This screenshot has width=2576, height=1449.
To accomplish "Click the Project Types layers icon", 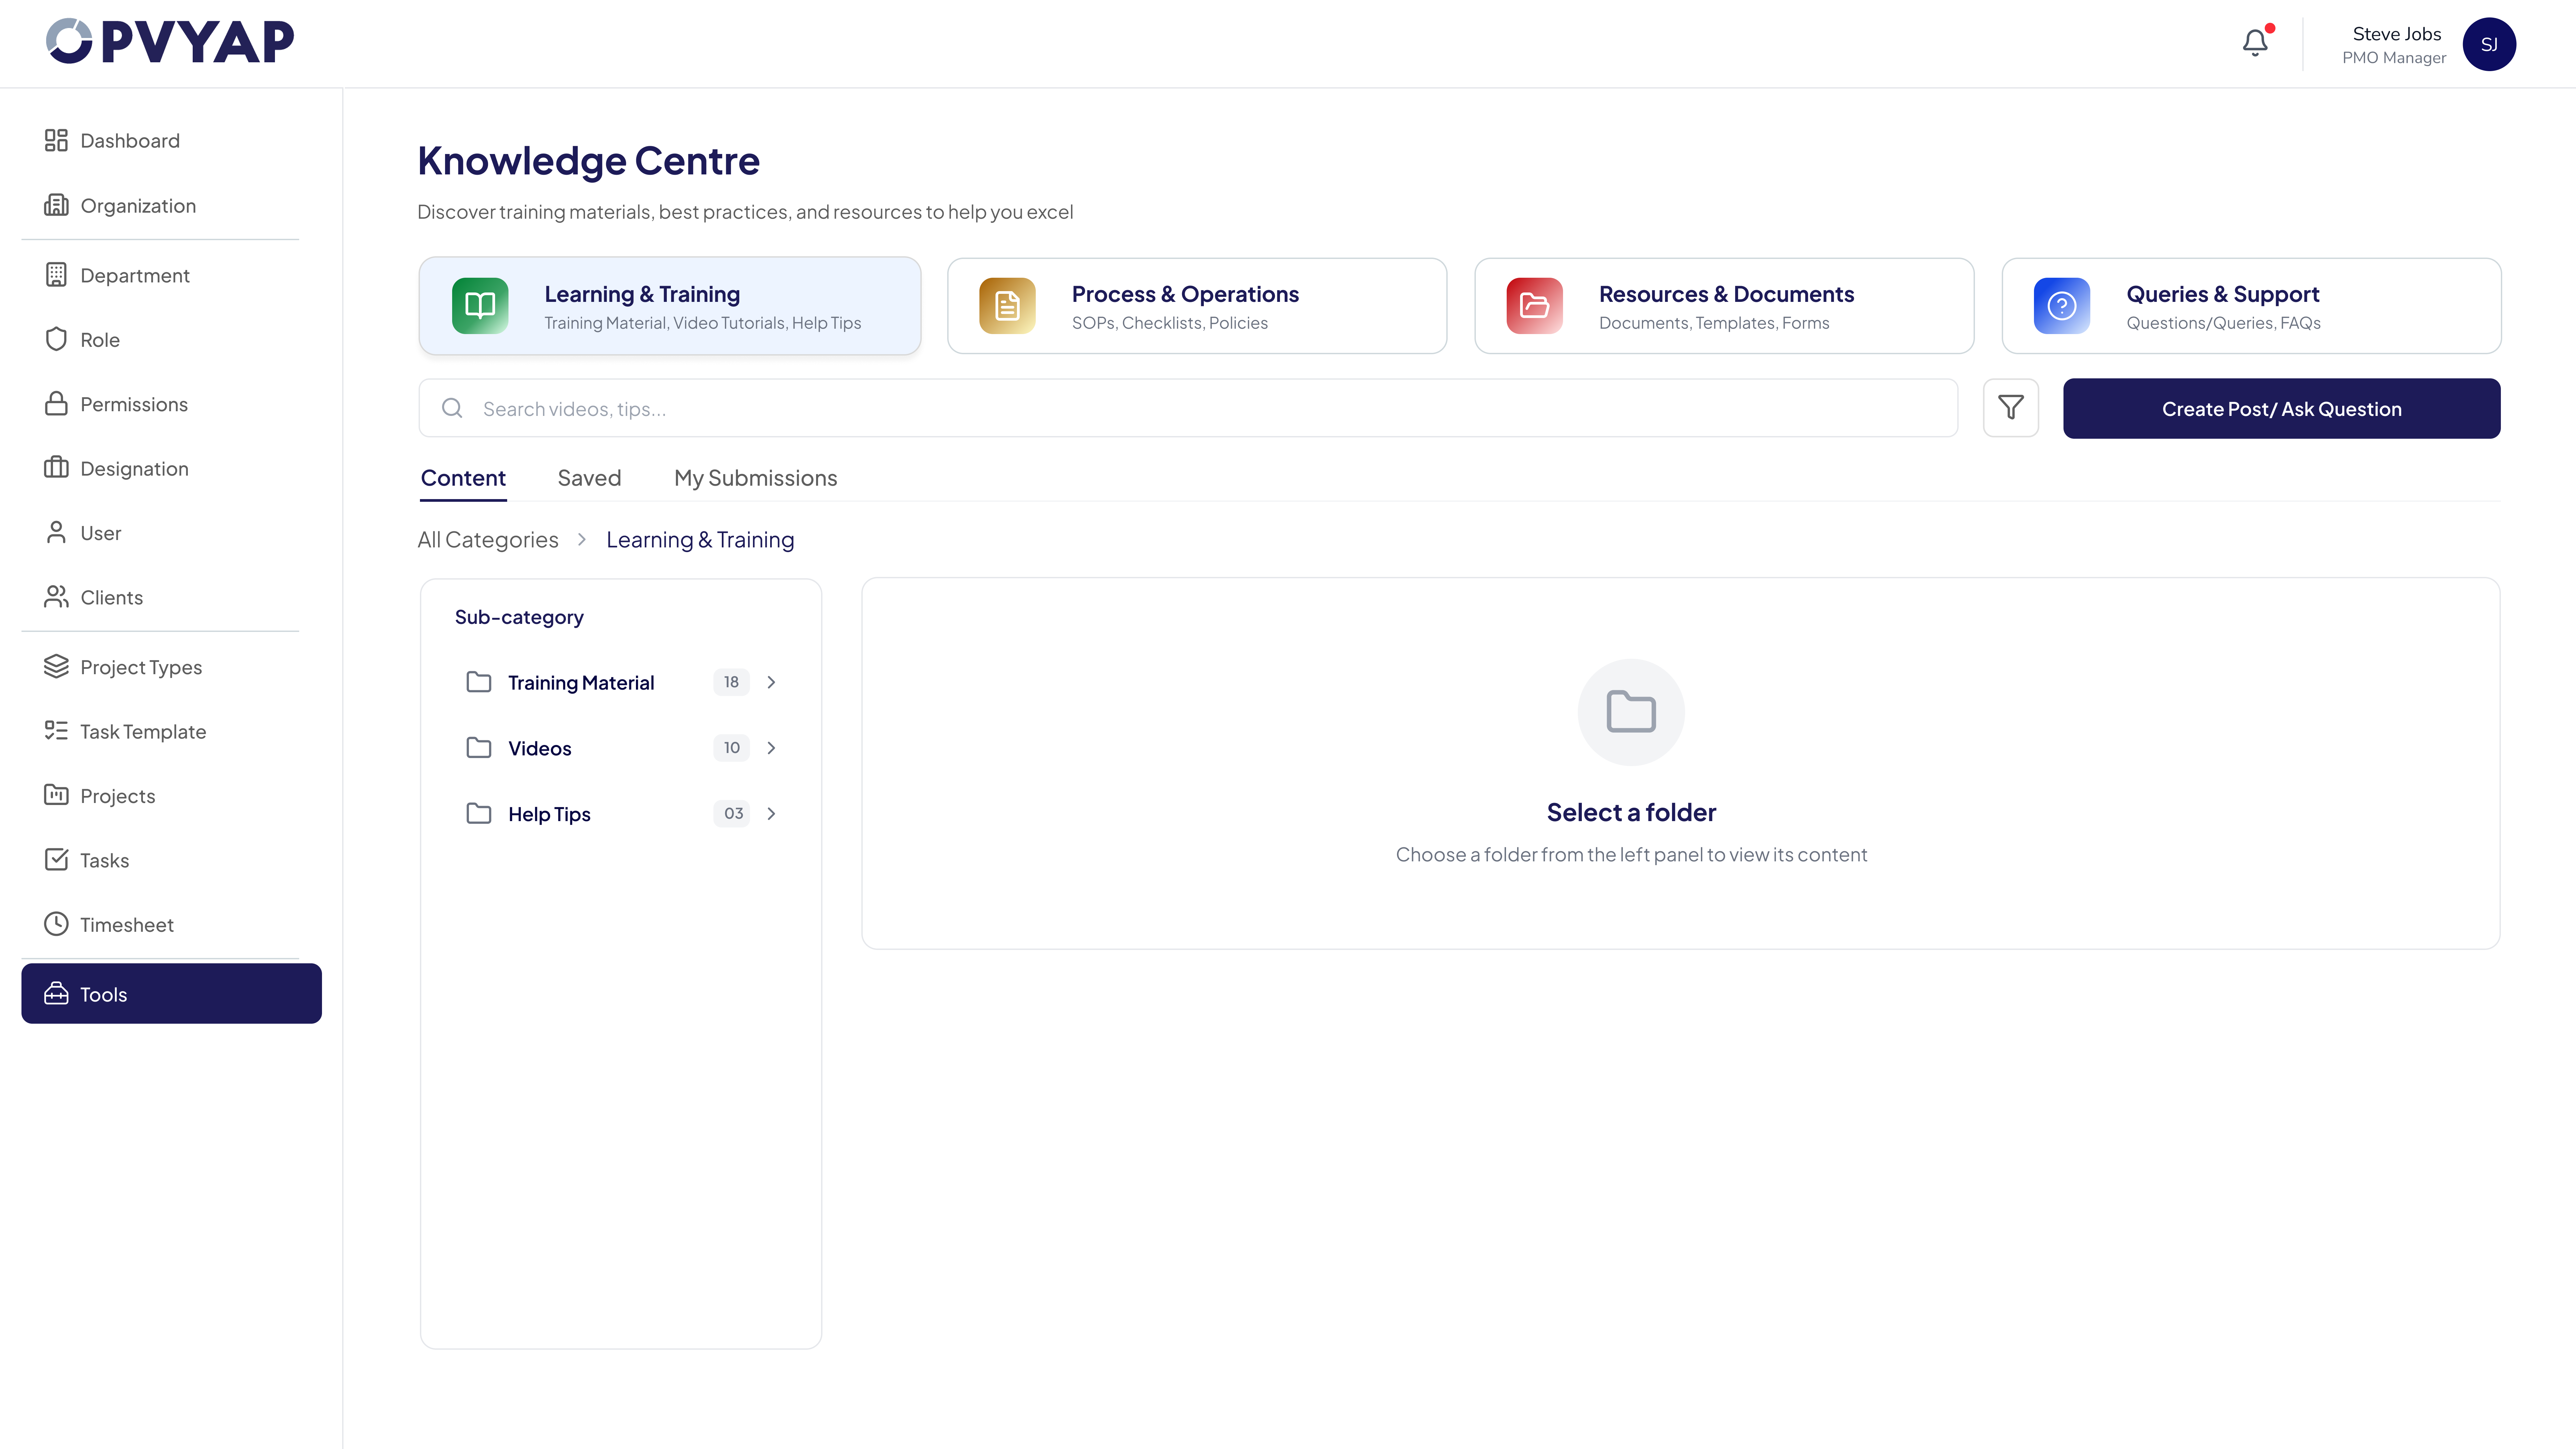I will (56, 666).
